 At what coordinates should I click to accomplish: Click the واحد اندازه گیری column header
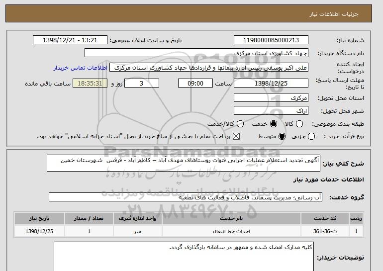(x=137, y=218)
